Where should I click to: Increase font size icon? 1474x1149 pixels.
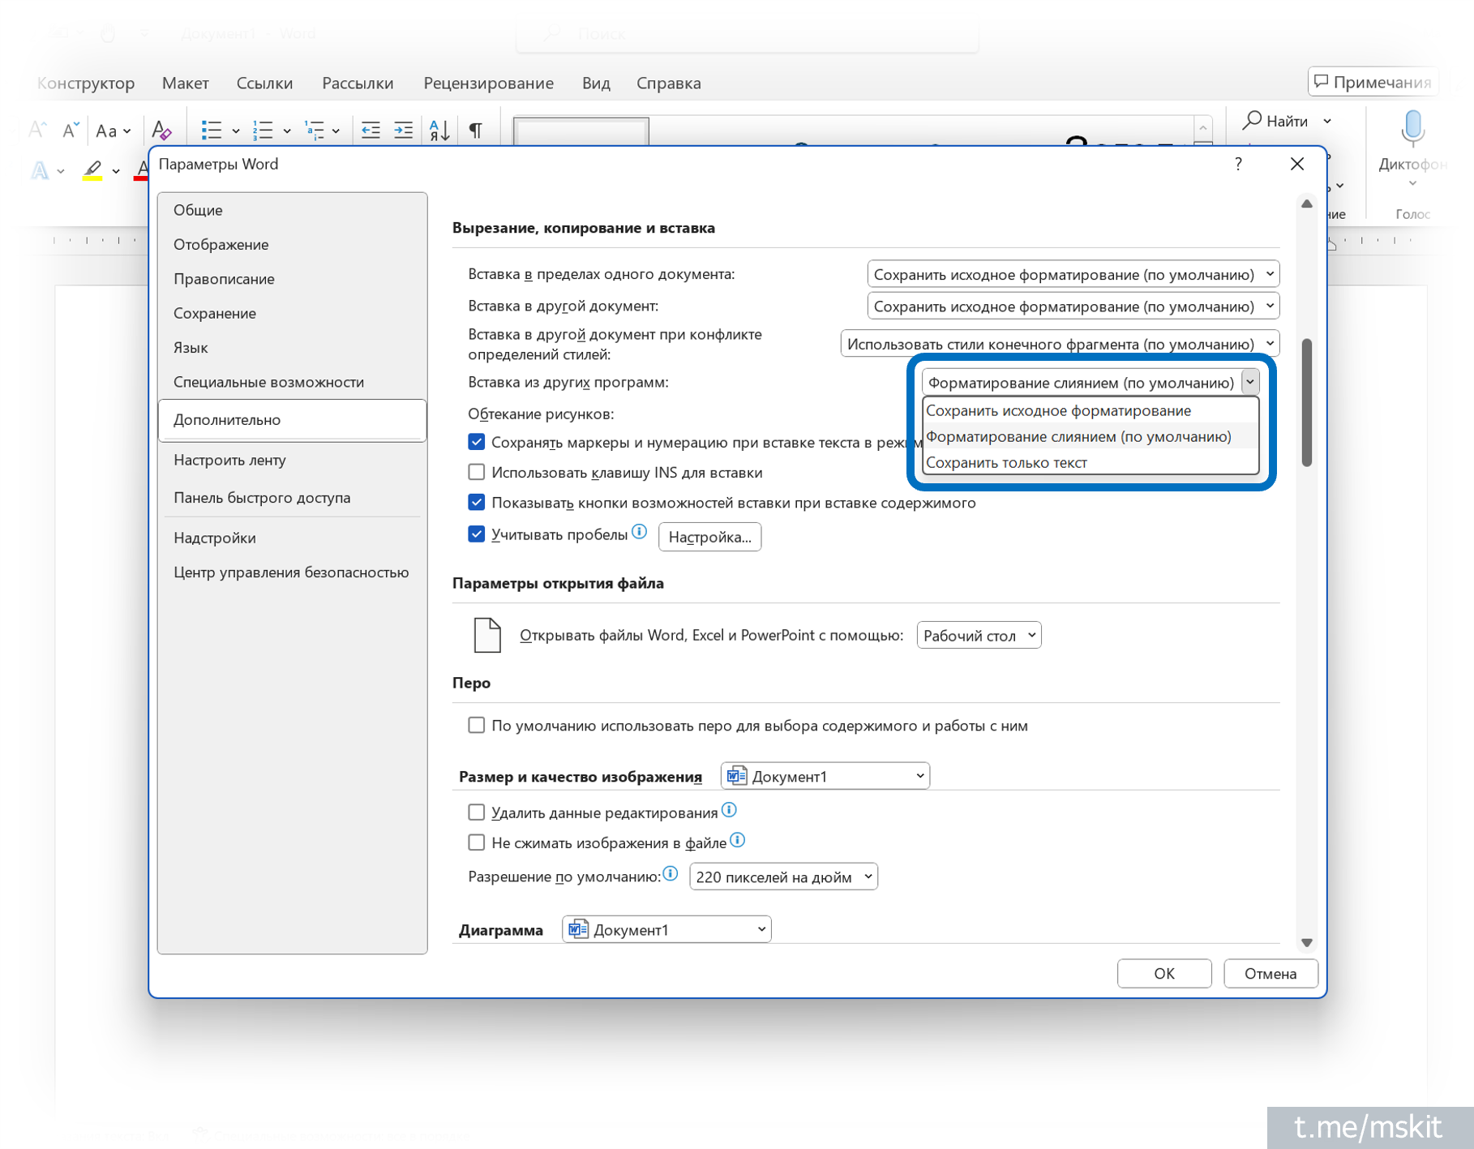[x=37, y=130]
